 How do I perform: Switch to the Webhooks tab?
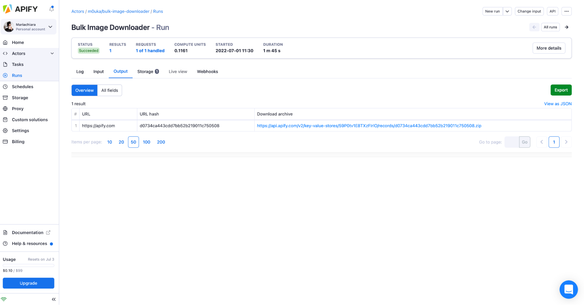point(207,72)
